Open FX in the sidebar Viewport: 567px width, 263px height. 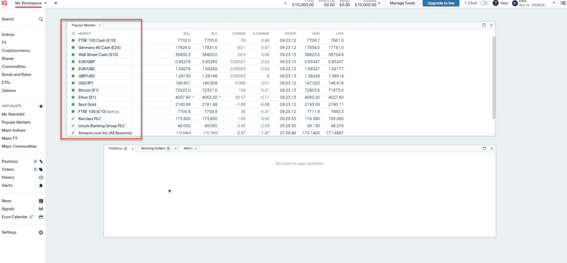(4, 43)
